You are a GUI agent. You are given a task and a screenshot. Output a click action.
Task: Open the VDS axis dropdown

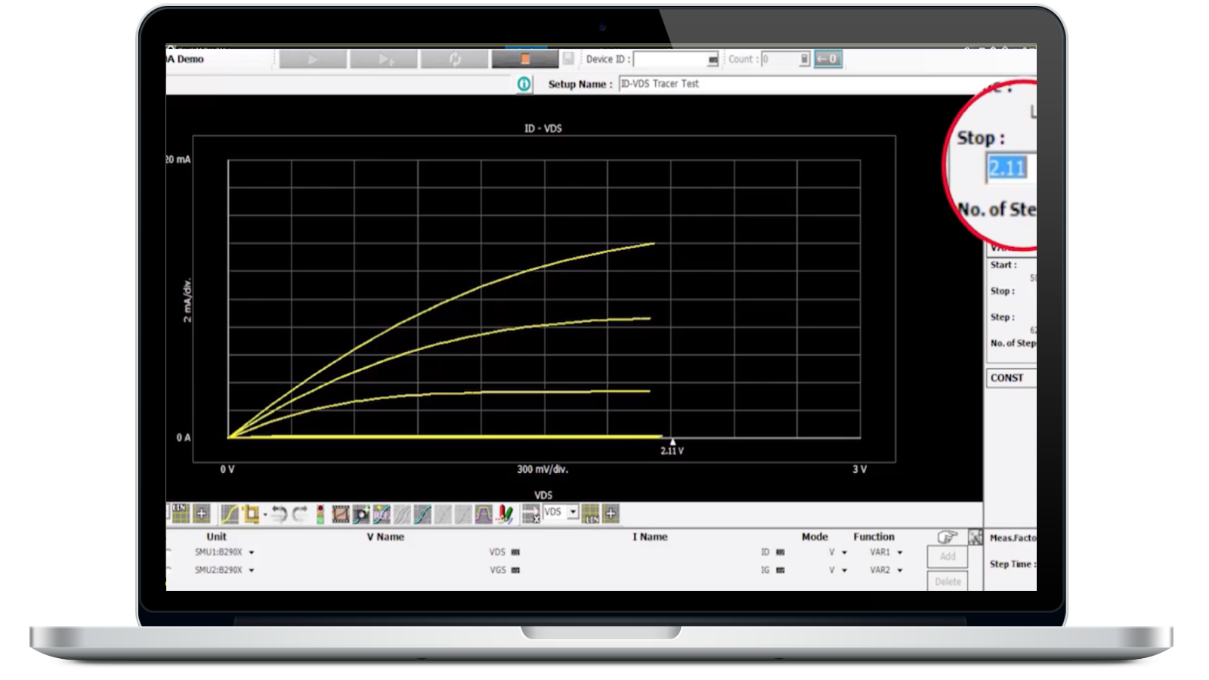click(x=573, y=512)
